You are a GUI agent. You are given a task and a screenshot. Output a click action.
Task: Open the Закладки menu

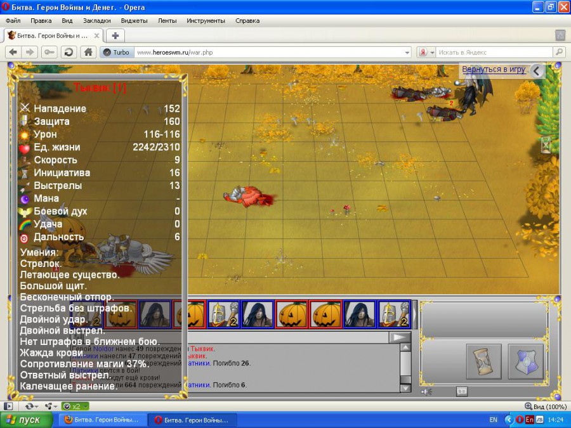97,21
